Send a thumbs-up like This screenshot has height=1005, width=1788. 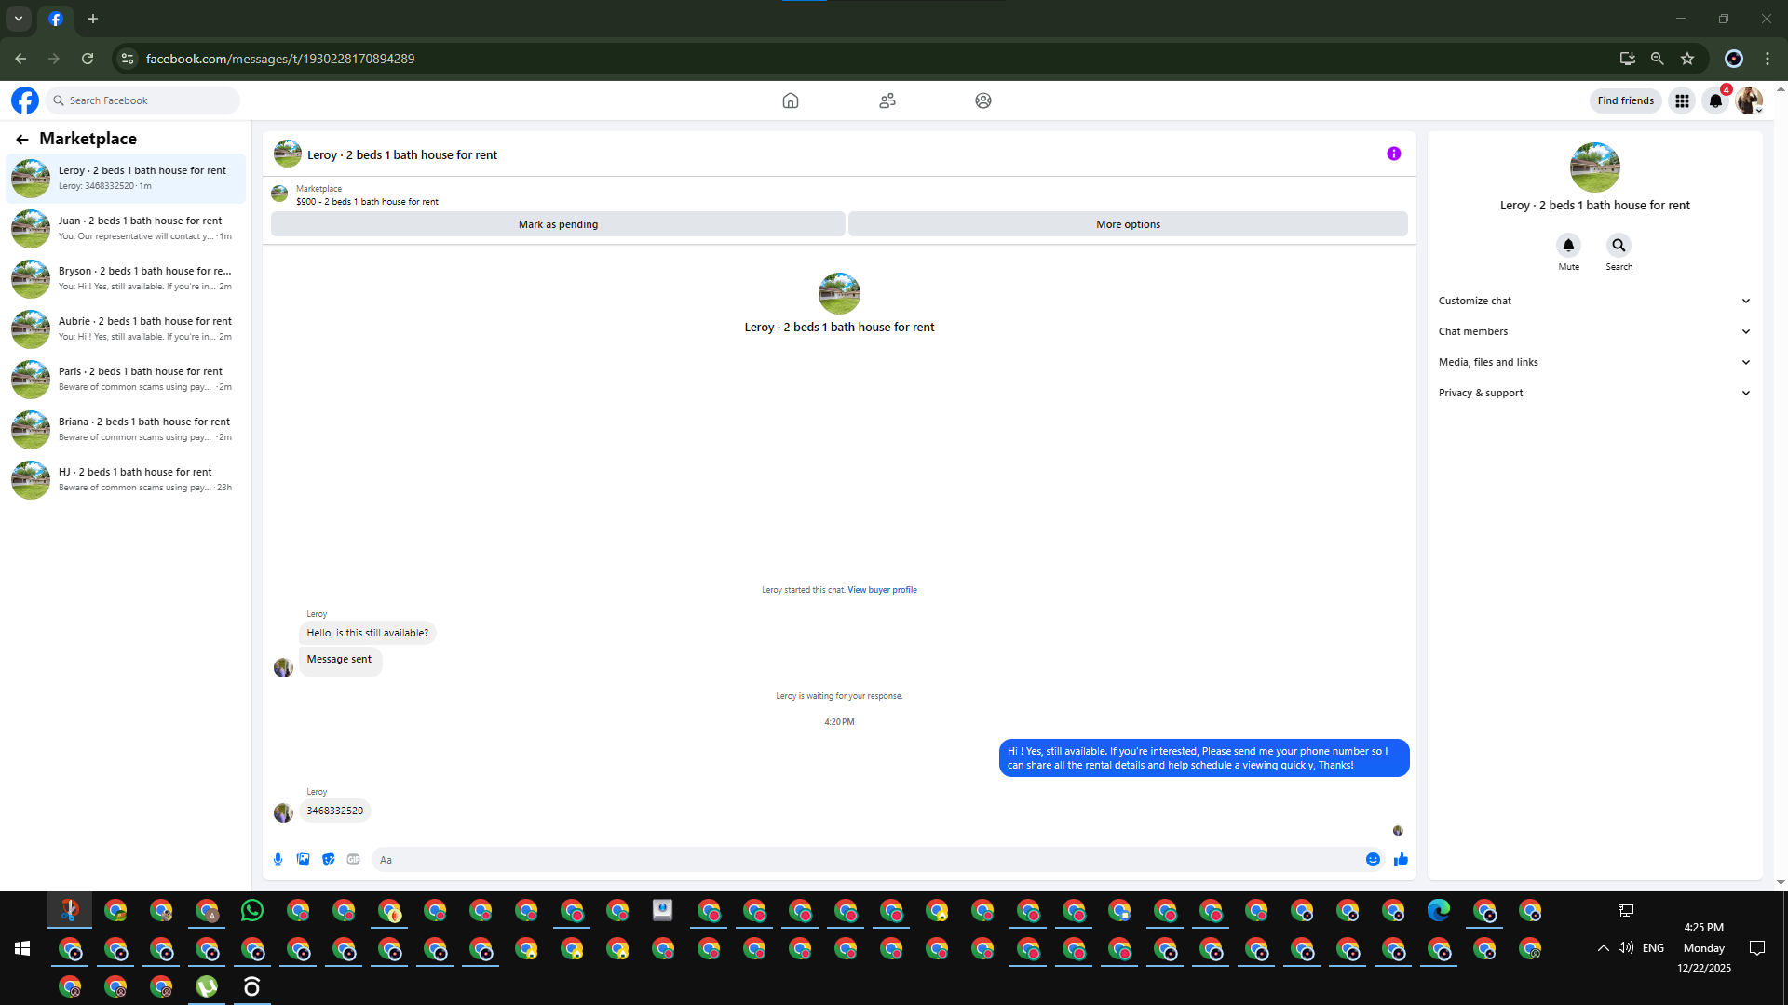pyautogui.click(x=1401, y=860)
